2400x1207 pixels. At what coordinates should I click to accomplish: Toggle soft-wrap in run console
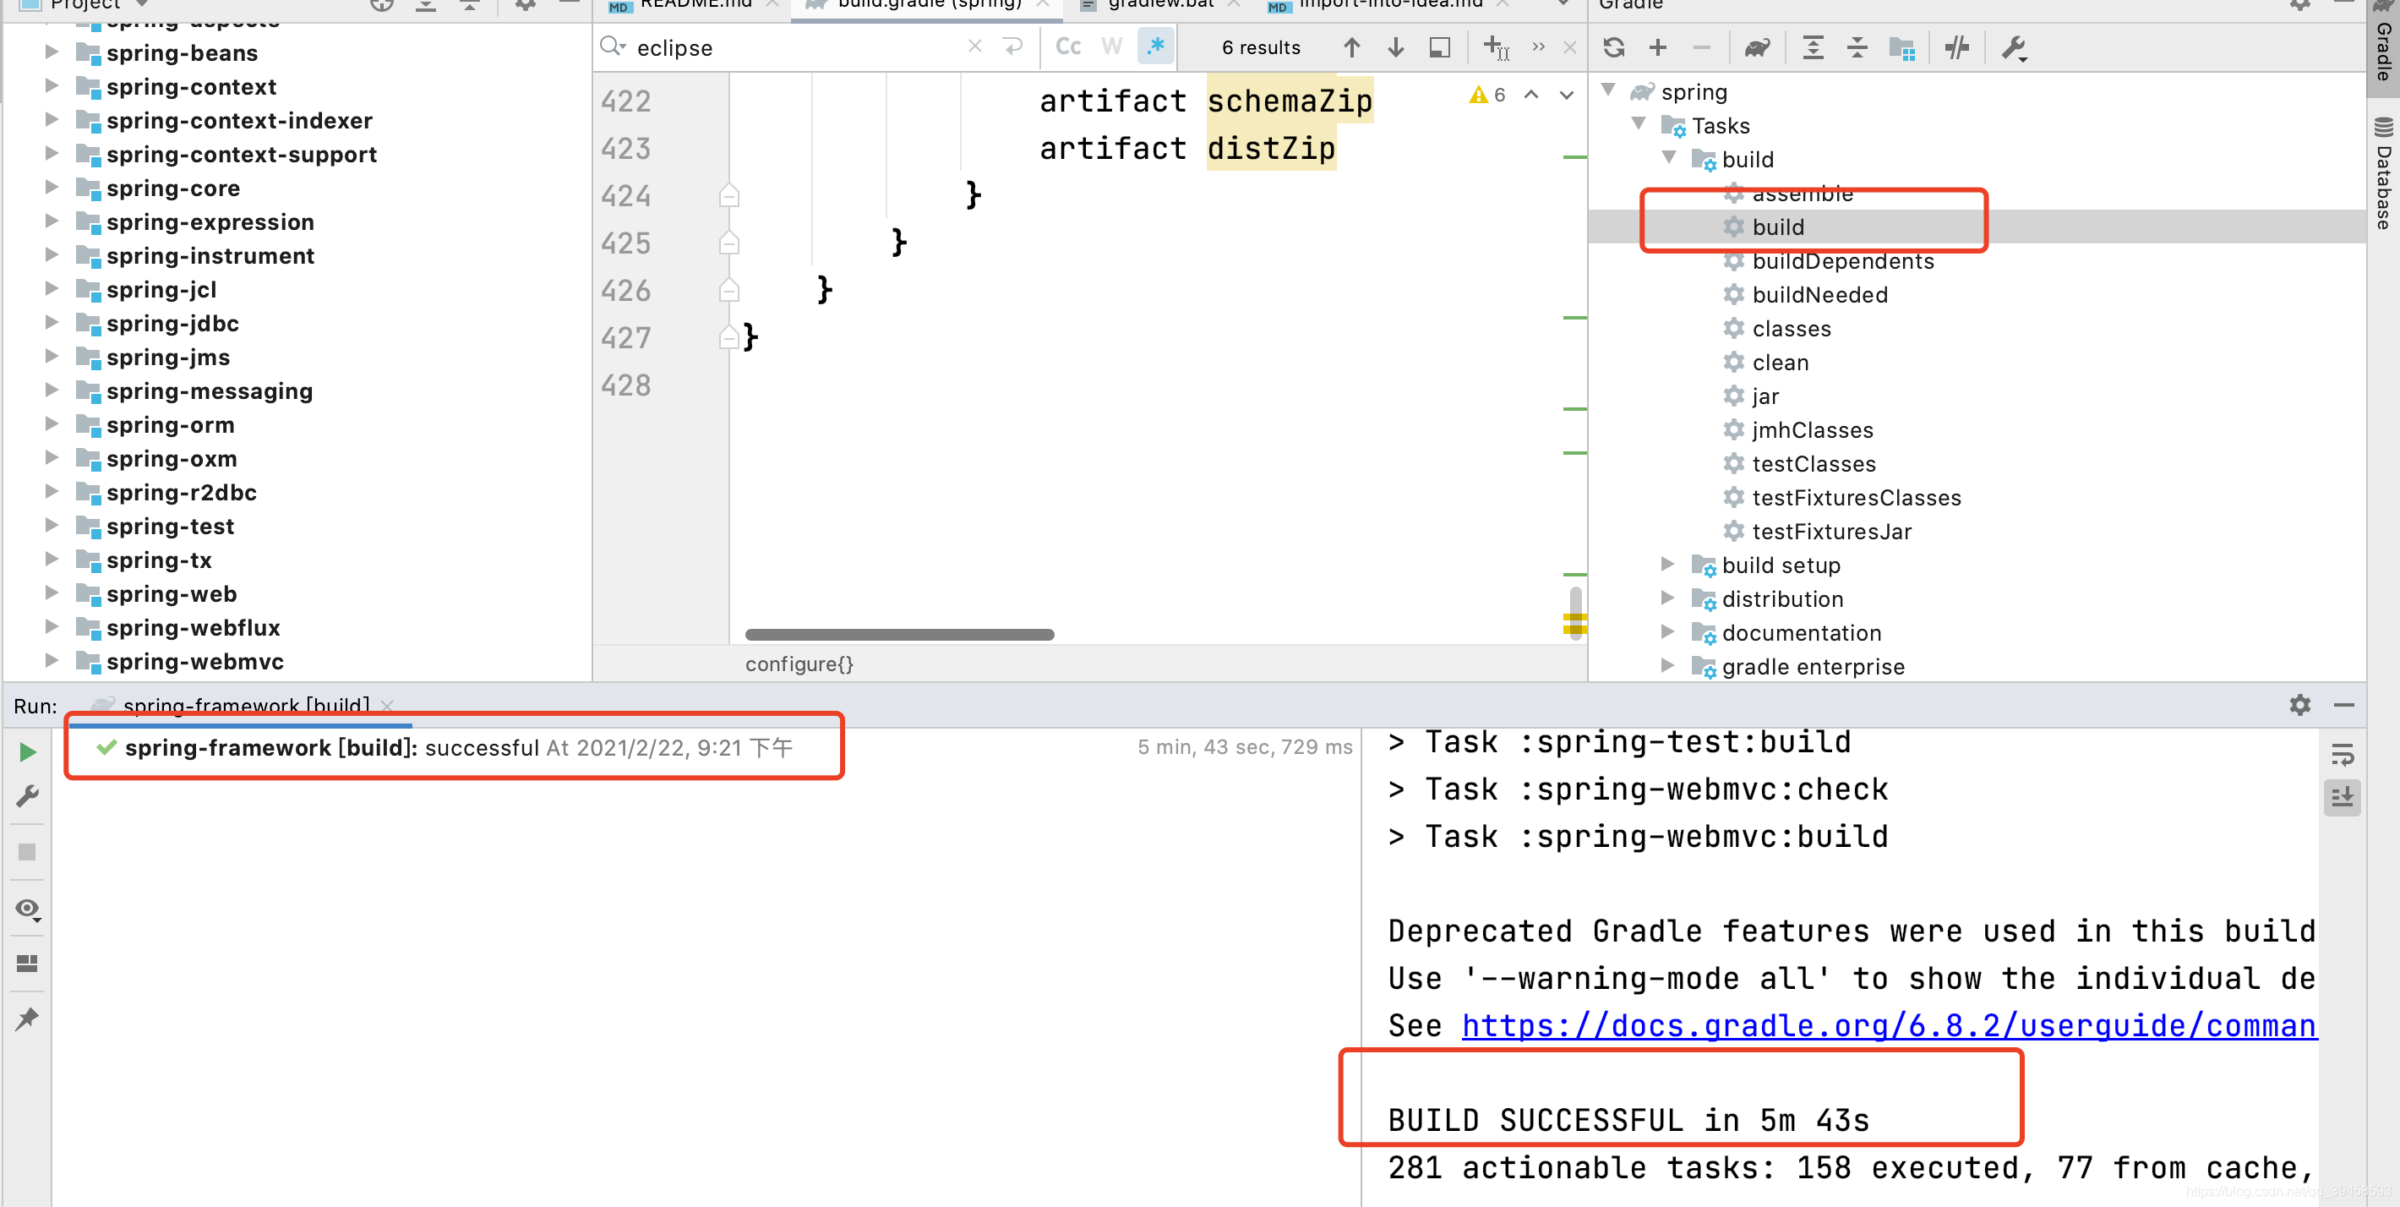click(x=2342, y=754)
